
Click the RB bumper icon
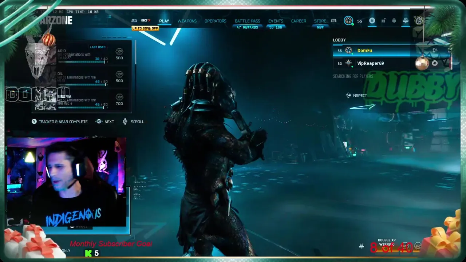[x=333, y=21]
